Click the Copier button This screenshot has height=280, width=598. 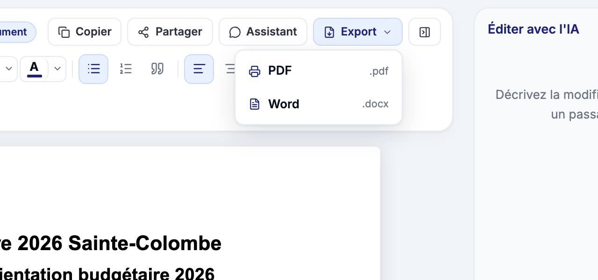pyautogui.click(x=85, y=32)
